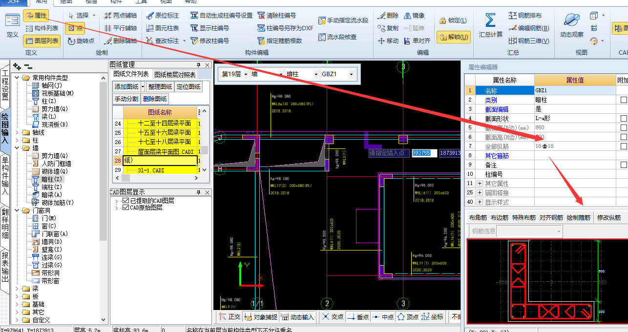Click 汇总计算 summary calculation
This screenshot has height=332, width=628.
coord(490,26)
